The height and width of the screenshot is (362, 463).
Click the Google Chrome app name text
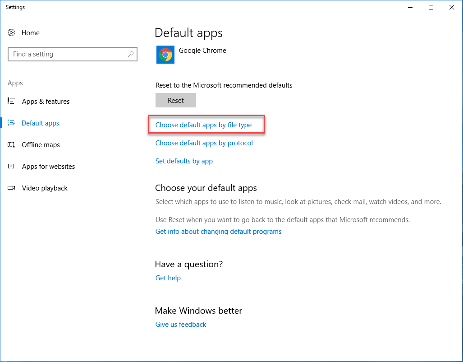[x=202, y=50]
